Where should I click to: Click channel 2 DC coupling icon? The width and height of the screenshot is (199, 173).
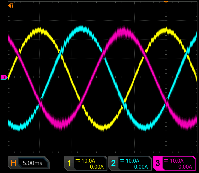tap(122, 160)
